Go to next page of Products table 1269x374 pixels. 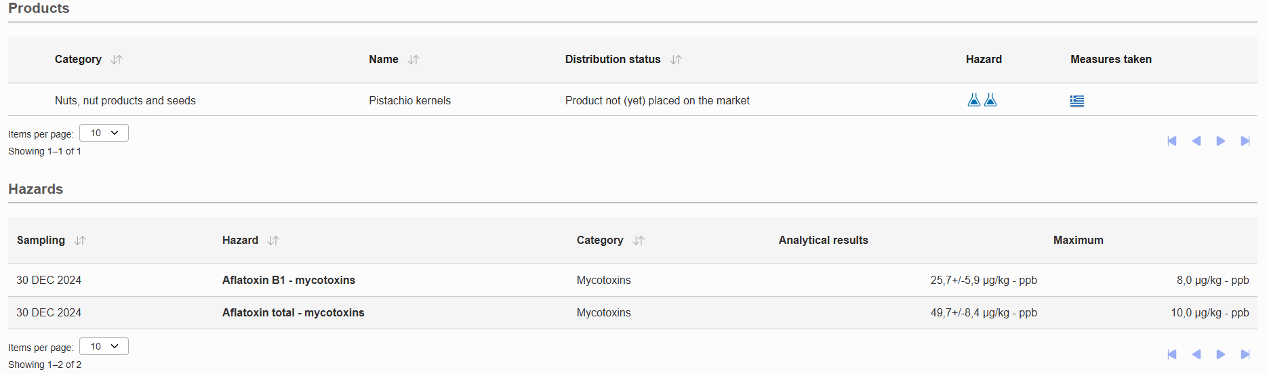(x=1221, y=141)
